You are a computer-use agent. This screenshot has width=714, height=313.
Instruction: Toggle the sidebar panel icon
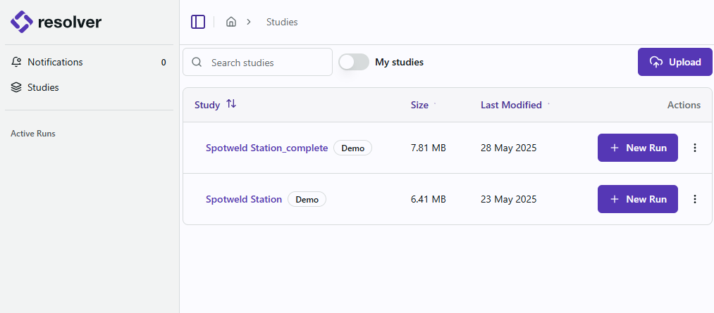coord(198,22)
